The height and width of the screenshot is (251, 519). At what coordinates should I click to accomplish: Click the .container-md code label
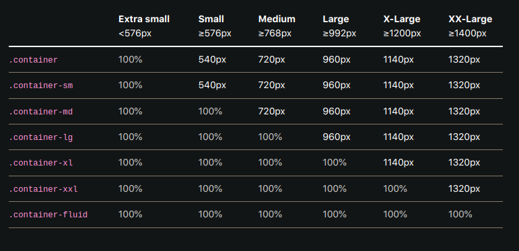click(40, 112)
